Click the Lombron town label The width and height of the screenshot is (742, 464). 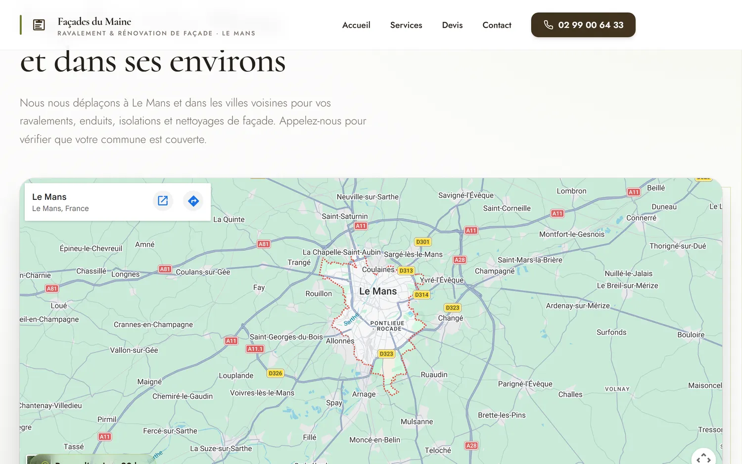click(x=571, y=191)
